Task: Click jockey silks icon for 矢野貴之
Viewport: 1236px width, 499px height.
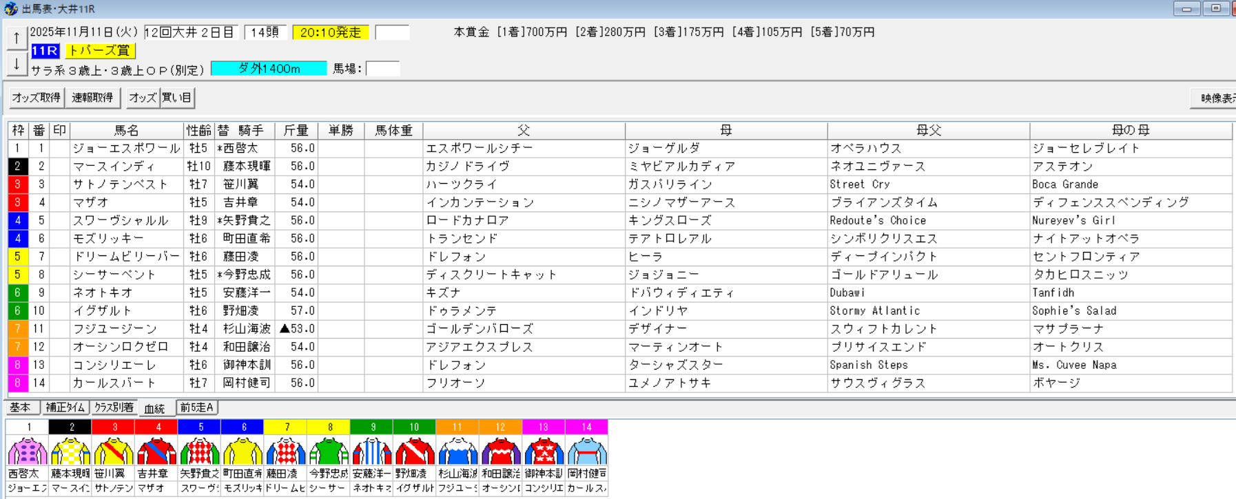Action: tap(200, 452)
